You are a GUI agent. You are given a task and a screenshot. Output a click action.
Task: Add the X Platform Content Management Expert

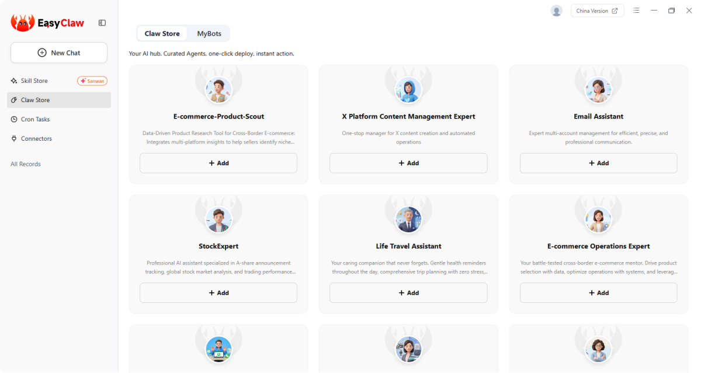pos(408,163)
